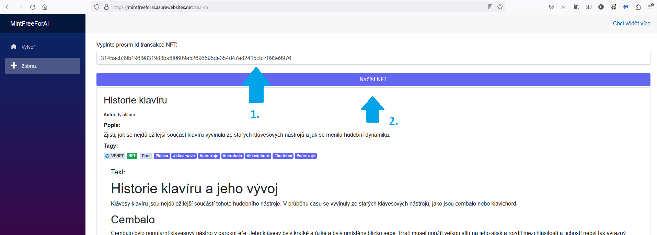Click the Post tag badge
Screen dimensions: 657x235
pyautogui.click(x=146, y=156)
